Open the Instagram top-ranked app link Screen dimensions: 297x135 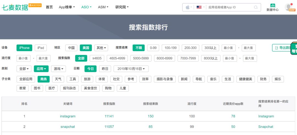point(266,116)
